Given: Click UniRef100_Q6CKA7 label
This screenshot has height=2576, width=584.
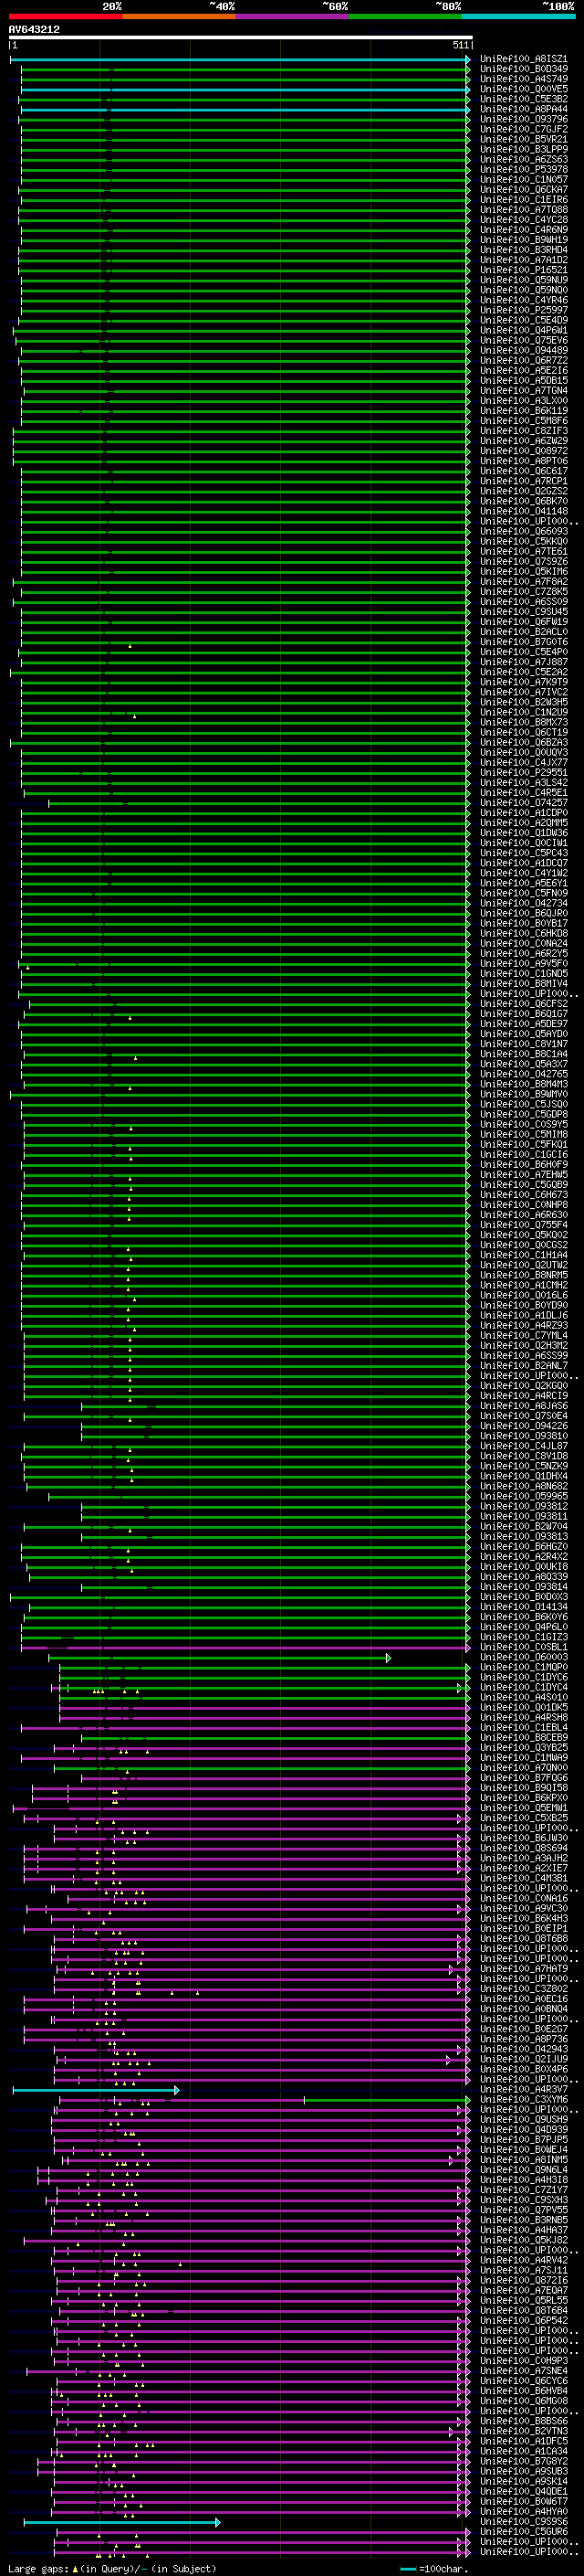Looking at the screenshot, I should pos(523,189).
